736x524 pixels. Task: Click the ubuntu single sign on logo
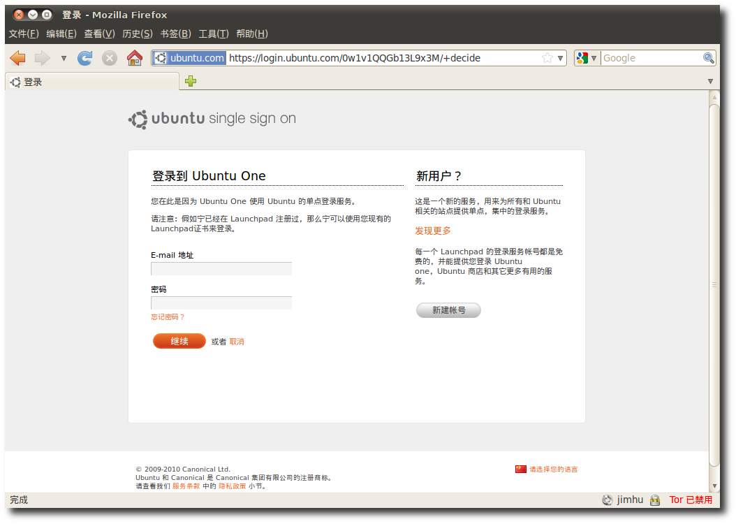pos(212,119)
